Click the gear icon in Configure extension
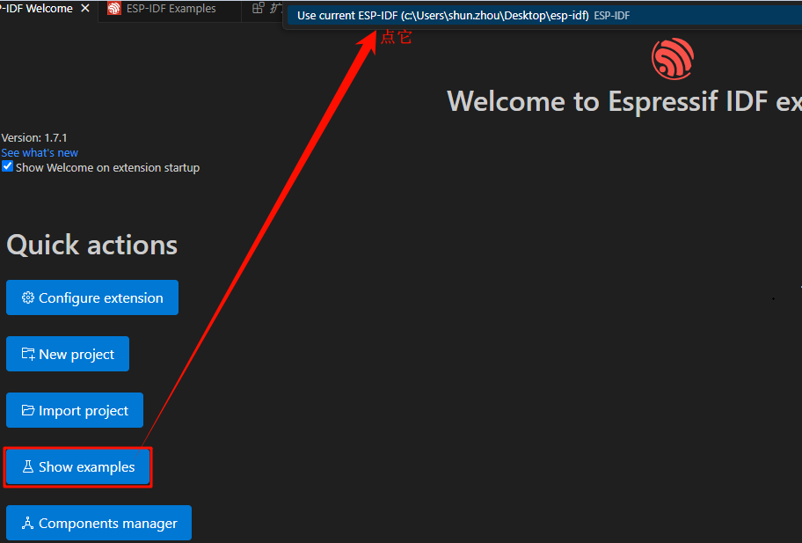Image resolution: width=802 pixels, height=543 pixels. (27, 297)
